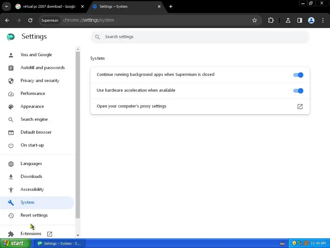Click the Settings – System taskbar button

(60, 243)
